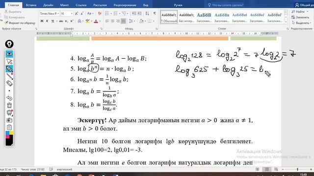Select the first Заголовок heading style
This screenshot has height=176, width=314.
tap(204, 17)
